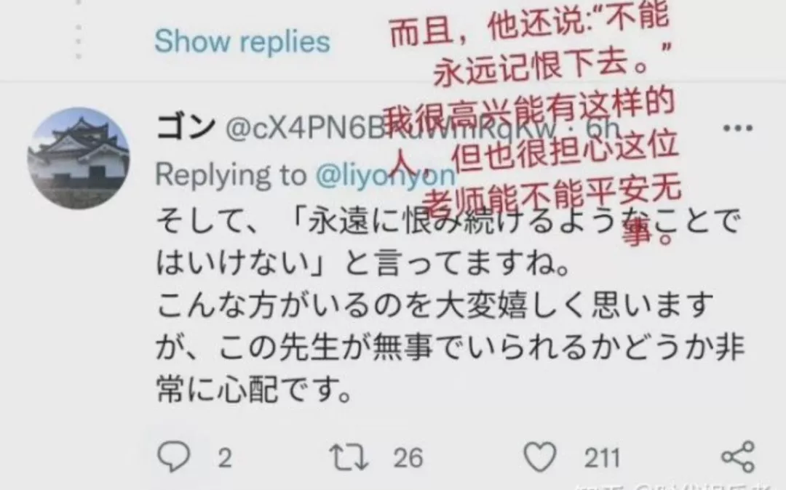This screenshot has width=786, height=490.
Task: Open the three-dot more options menu
Action: click(x=738, y=128)
